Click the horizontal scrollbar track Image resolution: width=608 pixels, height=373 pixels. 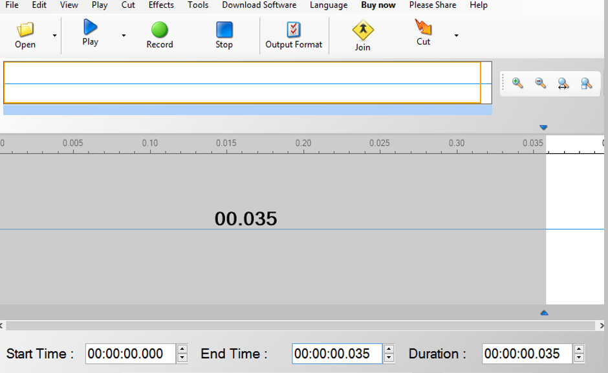[x=301, y=326]
